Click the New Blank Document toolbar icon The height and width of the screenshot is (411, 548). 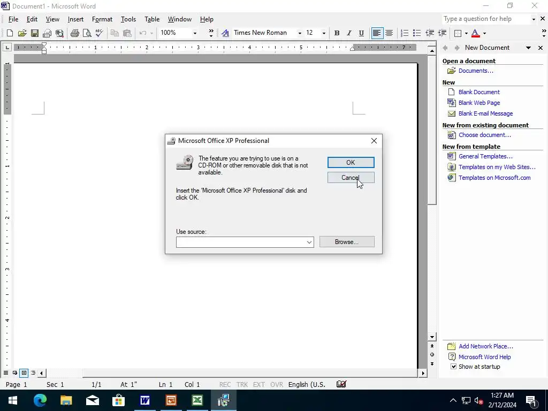[10, 33]
